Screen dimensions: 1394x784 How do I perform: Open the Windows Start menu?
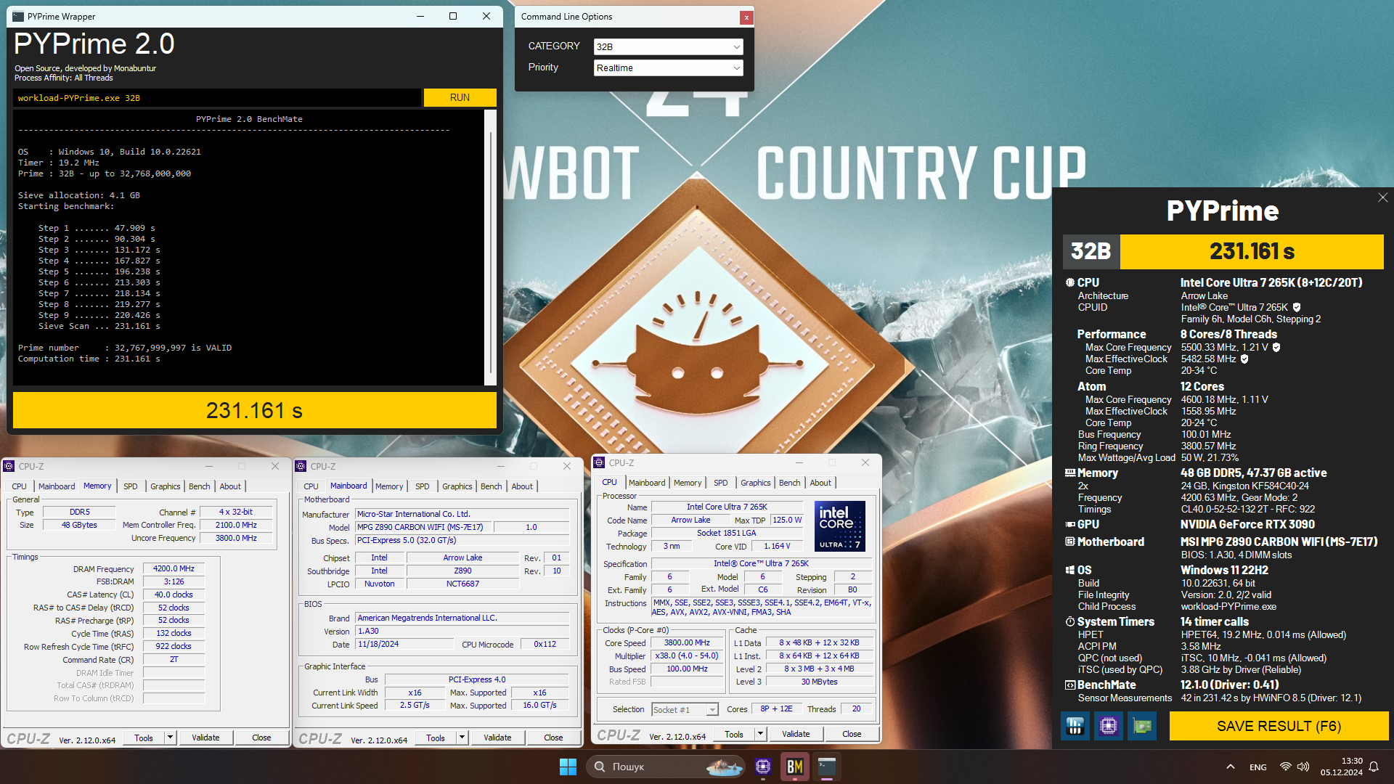568,767
